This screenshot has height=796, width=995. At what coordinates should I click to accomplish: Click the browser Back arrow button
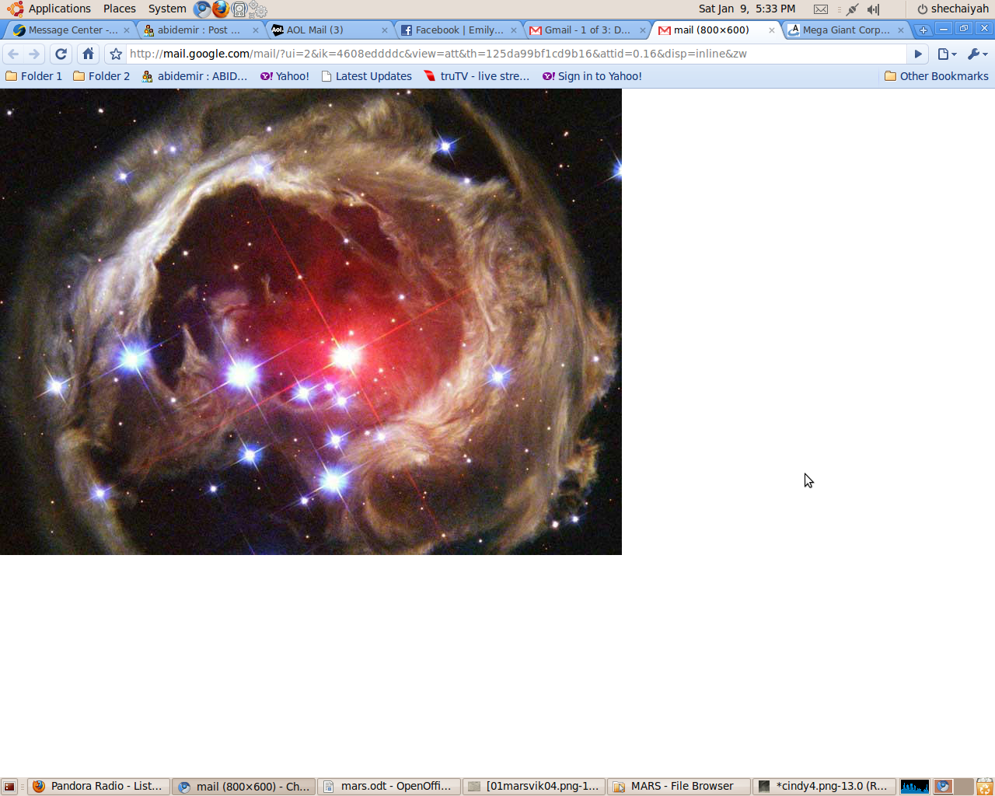(x=13, y=54)
